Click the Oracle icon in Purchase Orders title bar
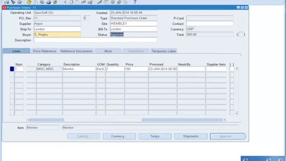Screen dimensions: 286x161 coord(4,8)
